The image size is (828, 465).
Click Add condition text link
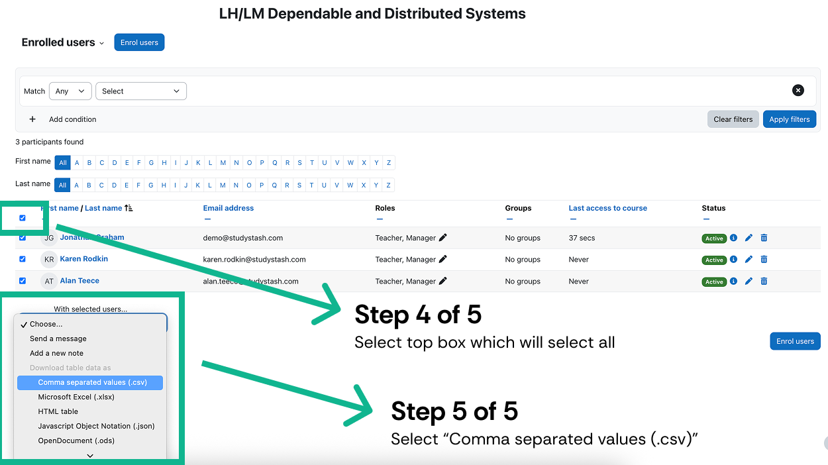coord(73,119)
